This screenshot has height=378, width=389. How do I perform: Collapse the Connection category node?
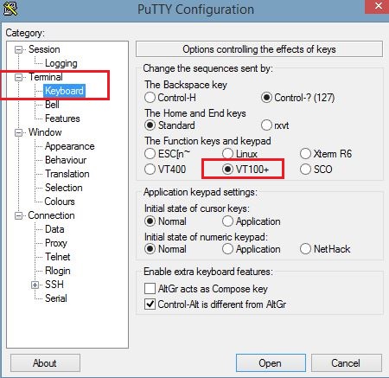[x=18, y=215]
